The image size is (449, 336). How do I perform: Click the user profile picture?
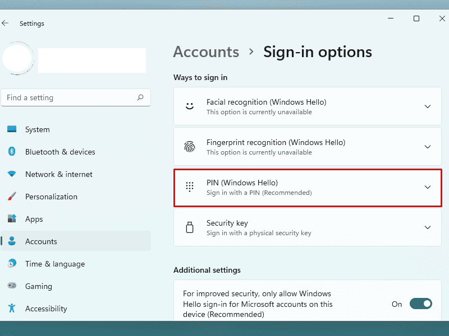click(17, 59)
